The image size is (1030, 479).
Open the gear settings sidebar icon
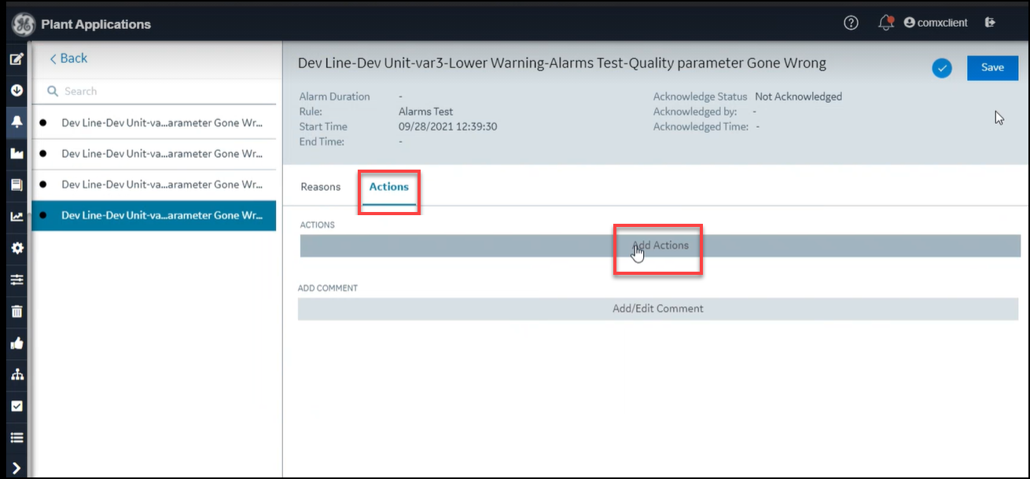coord(17,248)
